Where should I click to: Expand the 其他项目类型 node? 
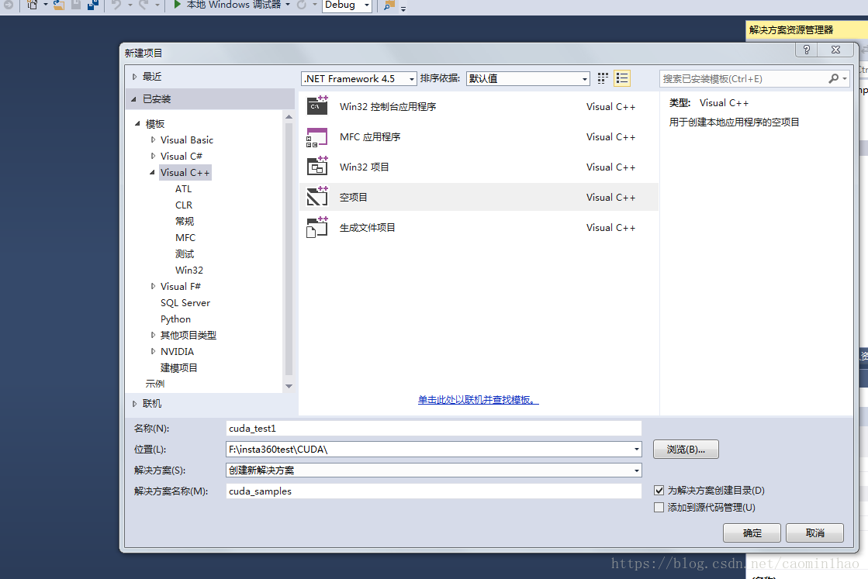153,335
